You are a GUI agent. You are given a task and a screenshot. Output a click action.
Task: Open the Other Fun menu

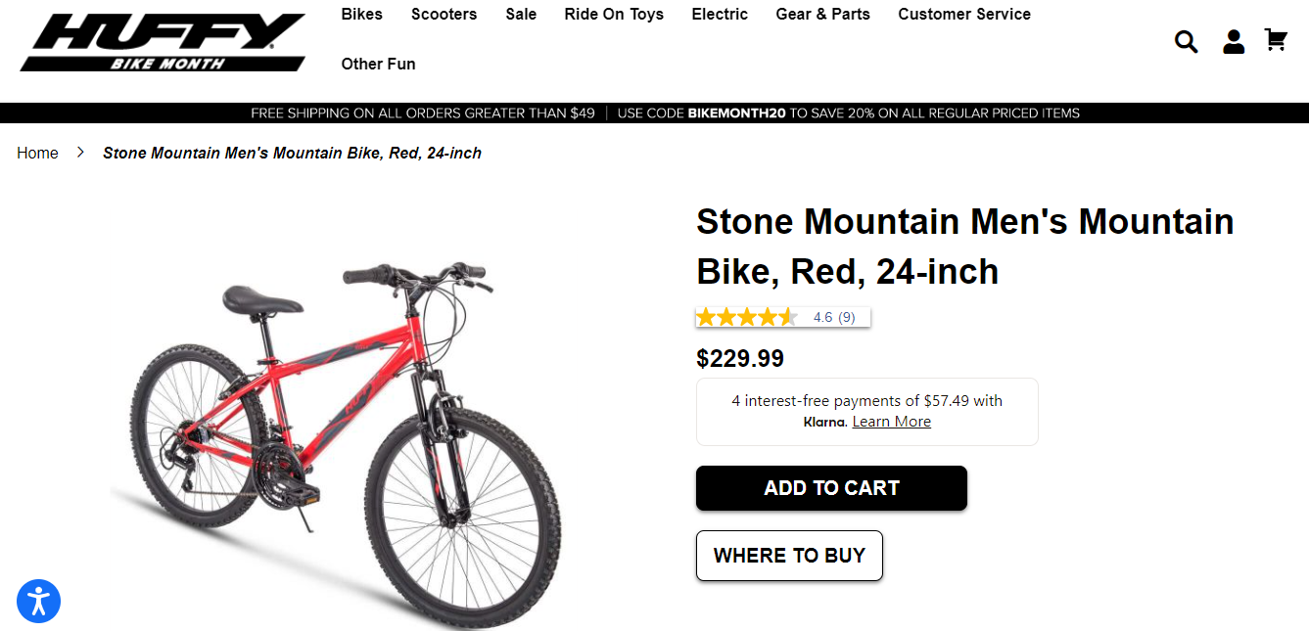coord(378,64)
